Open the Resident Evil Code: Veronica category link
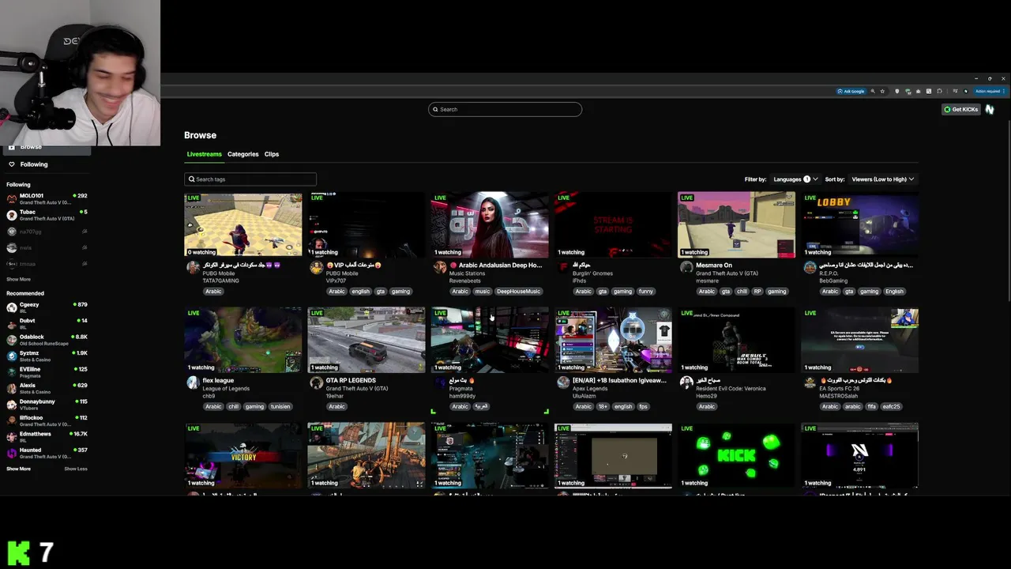Image resolution: width=1011 pixels, height=569 pixels. pos(731,388)
